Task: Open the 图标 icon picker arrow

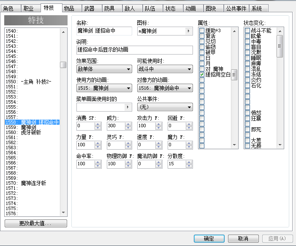Action: point(188,31)
